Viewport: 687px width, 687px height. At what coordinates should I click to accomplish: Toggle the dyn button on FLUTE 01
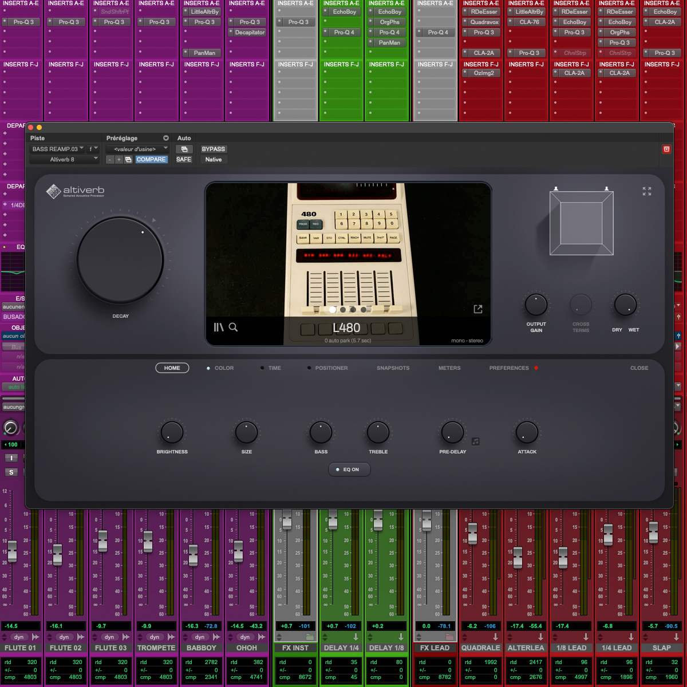[19, 637]
